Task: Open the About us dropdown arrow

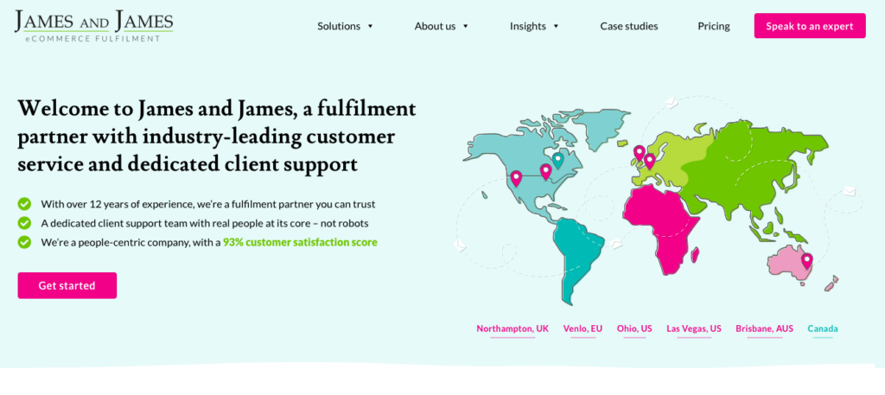Action: tap(466, 26)
